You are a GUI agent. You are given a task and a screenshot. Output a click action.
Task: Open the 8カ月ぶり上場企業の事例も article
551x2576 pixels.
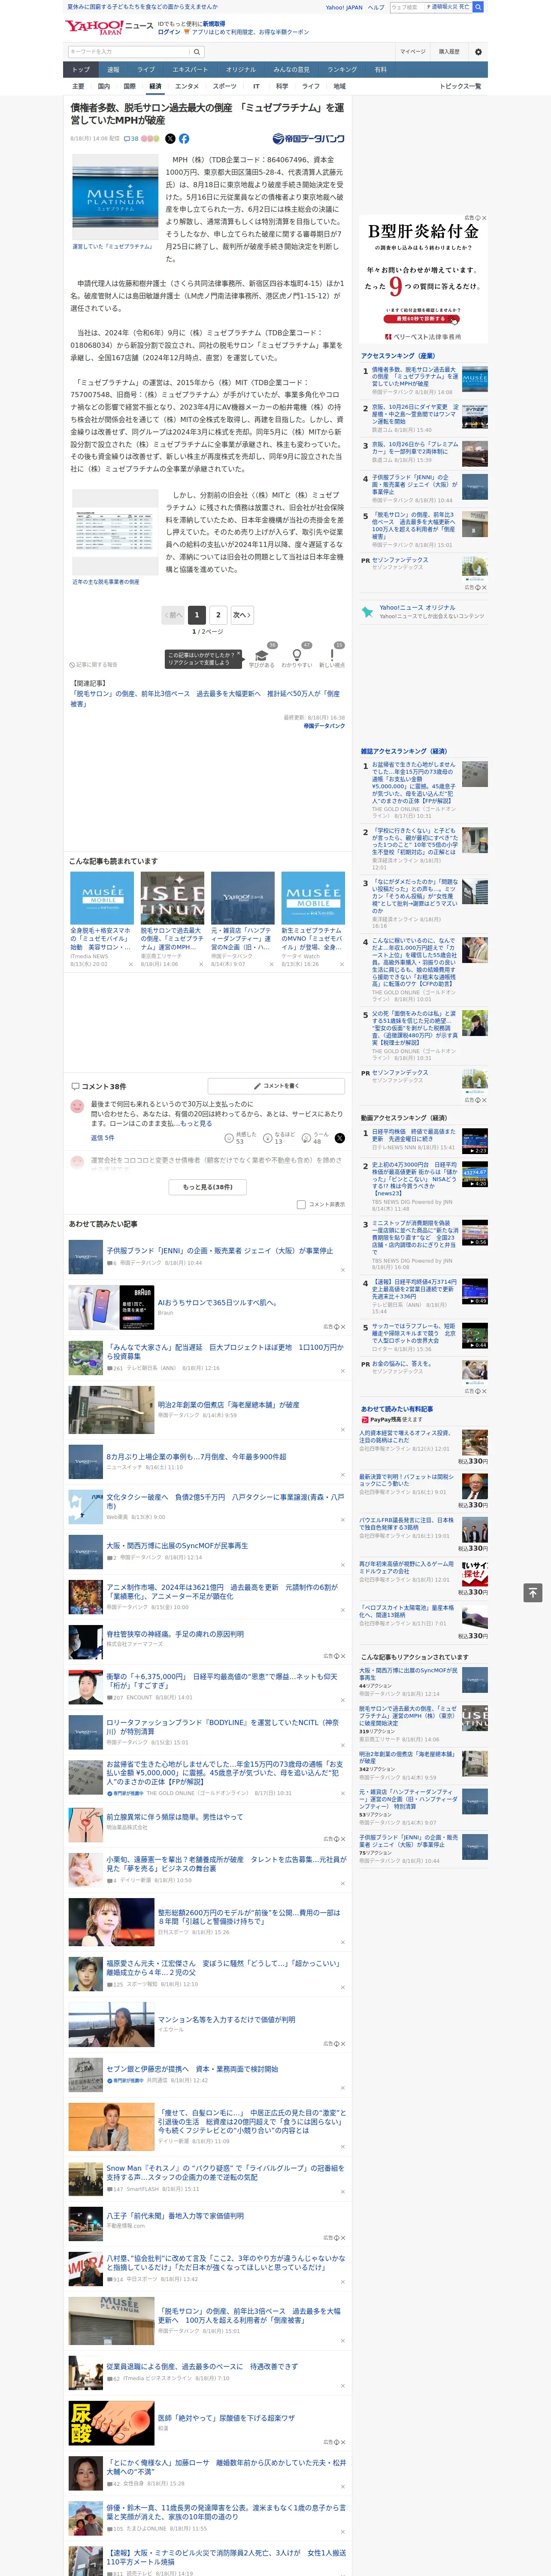point(196,1457)
